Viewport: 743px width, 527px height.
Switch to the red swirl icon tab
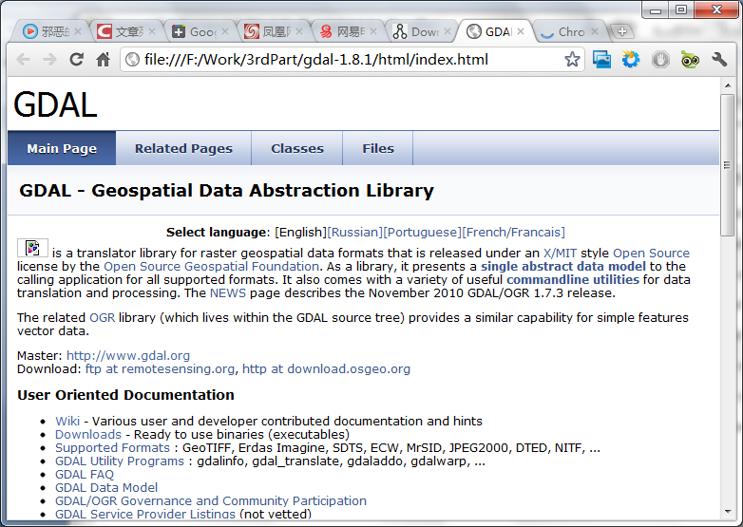[x=274, y=31]
